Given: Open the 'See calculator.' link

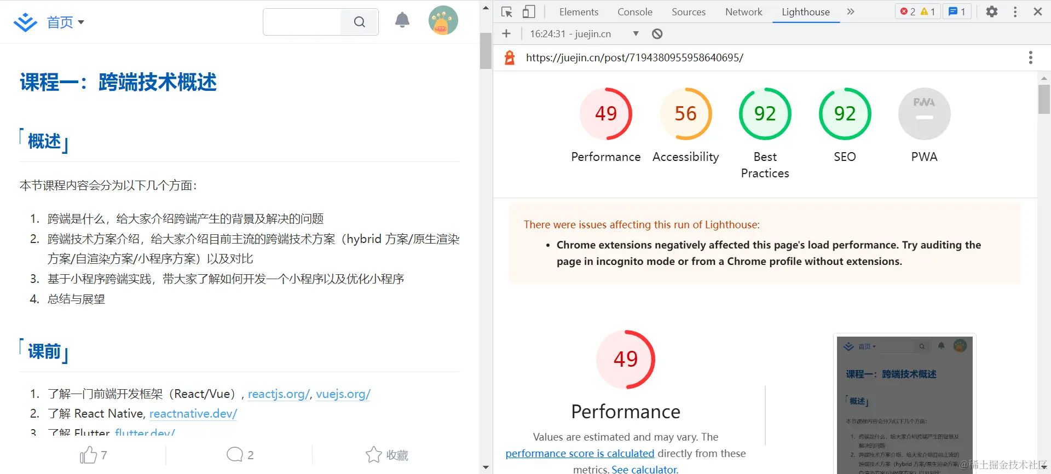Looking at the screenshot, I should (x=645, y=469).
